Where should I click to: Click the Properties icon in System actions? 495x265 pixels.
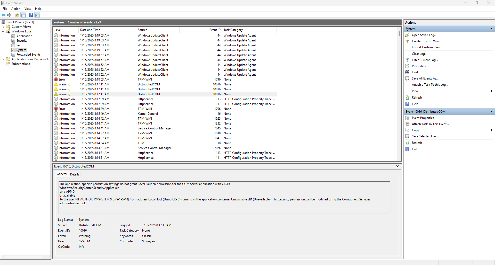(x=407, y=66)
